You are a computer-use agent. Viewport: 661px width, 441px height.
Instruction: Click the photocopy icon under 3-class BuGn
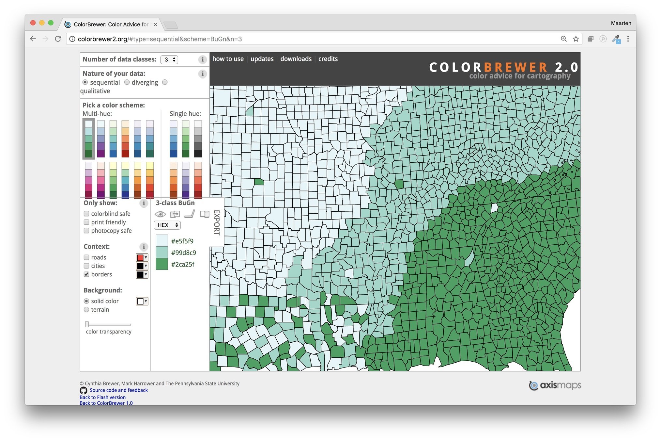(175, 214)
